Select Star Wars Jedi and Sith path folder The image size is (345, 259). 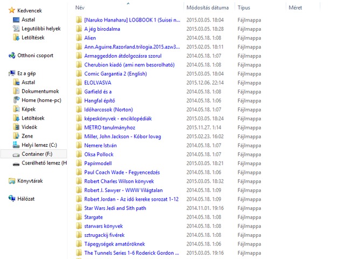click(115, 208)
